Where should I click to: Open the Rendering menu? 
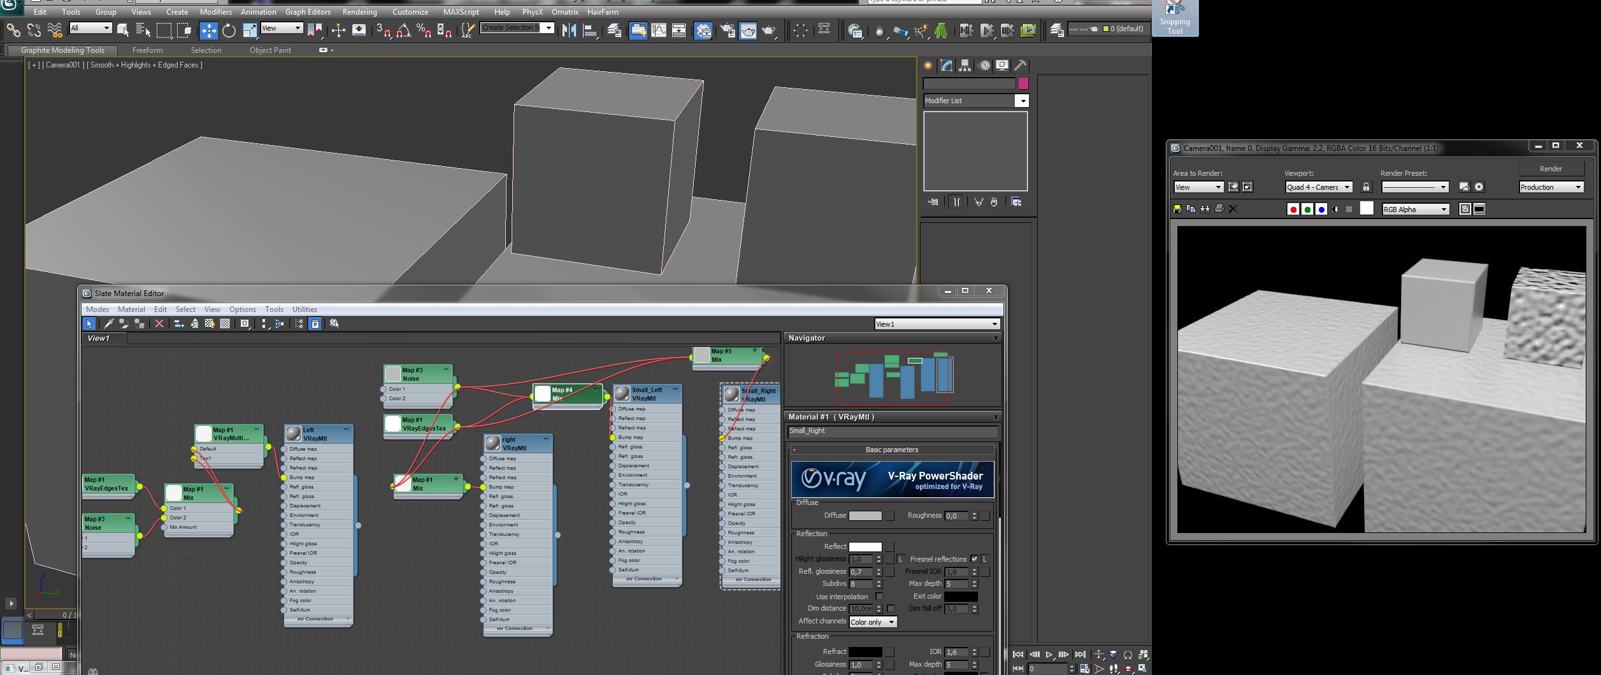(x=359, y=11)
